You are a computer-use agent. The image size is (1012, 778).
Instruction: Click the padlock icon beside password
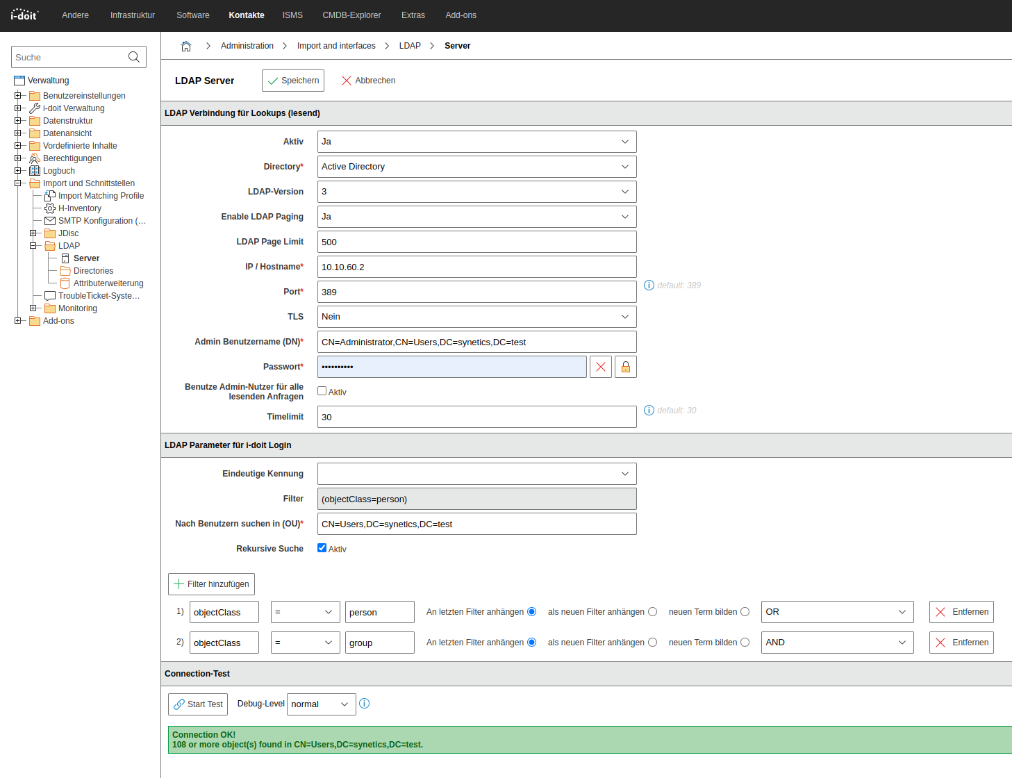[x=626, y=367]
